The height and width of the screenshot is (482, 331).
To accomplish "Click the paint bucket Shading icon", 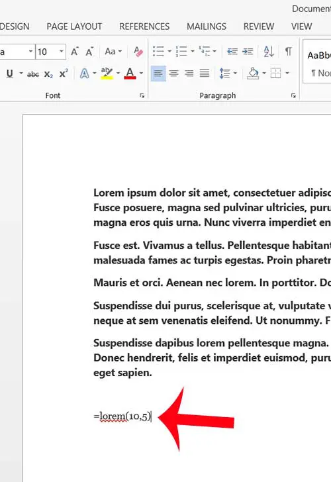I will (x=254, y=73).
